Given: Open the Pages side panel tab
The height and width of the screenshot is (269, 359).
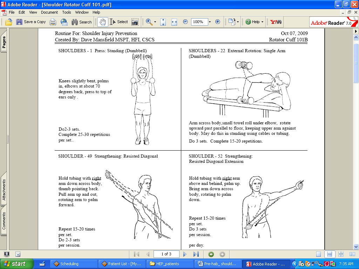Looking at the screenshot, I should (4, 41).
